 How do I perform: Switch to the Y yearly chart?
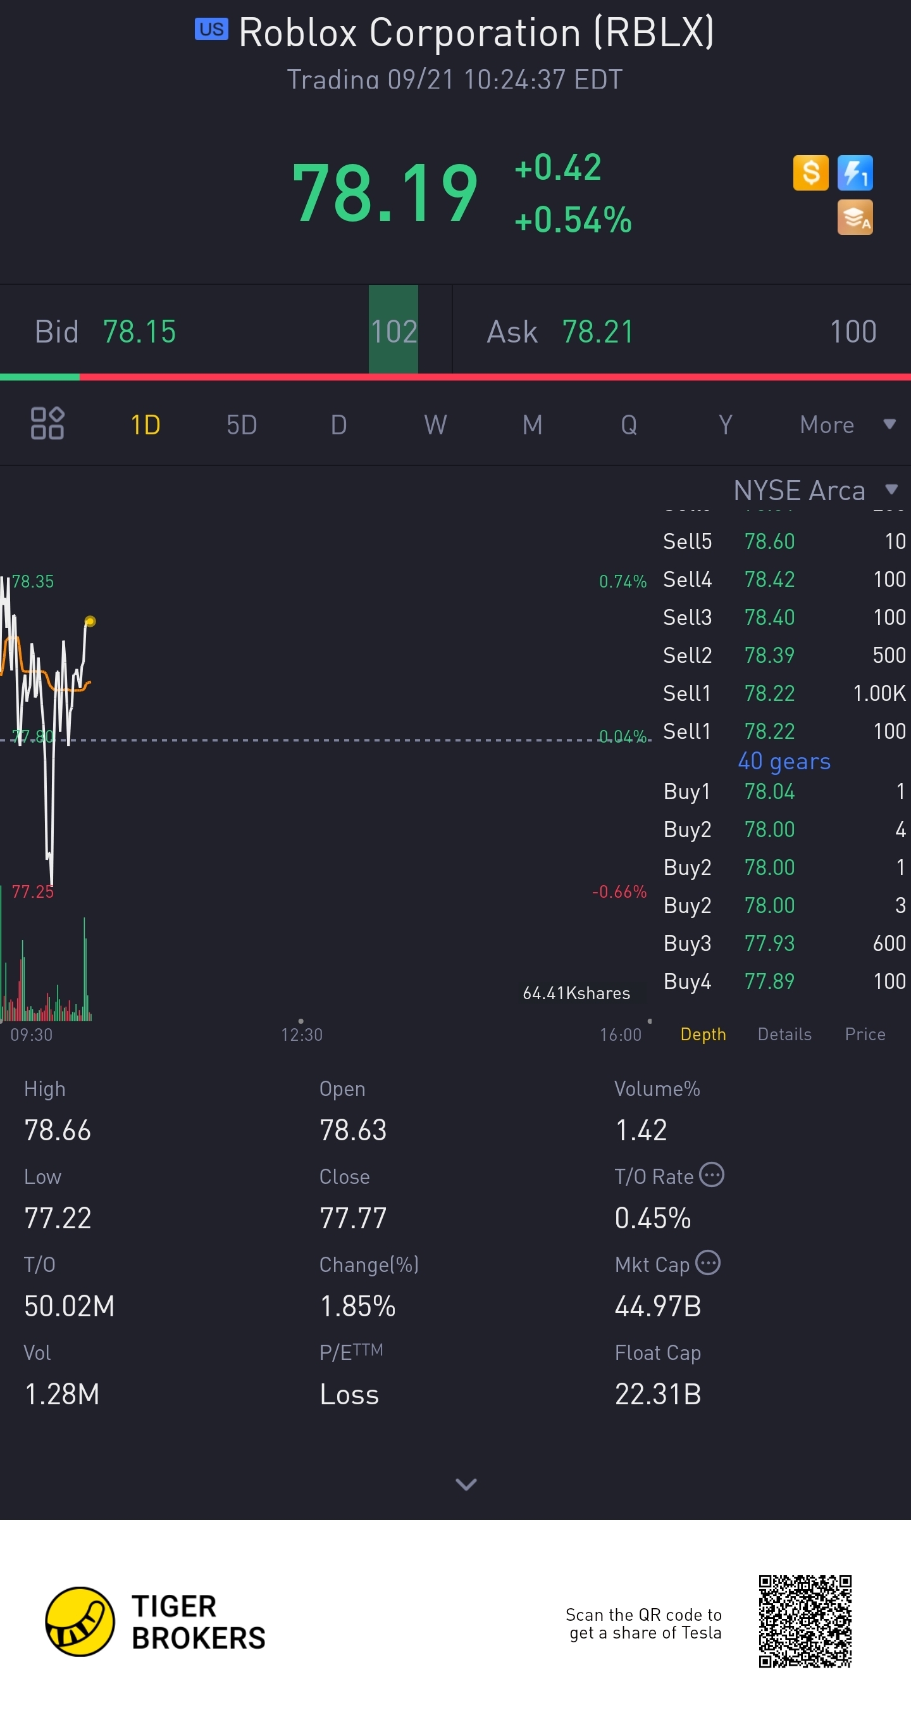[x=726, y=424]
